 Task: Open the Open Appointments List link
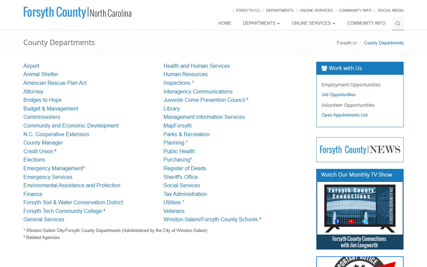coord(344,115)
